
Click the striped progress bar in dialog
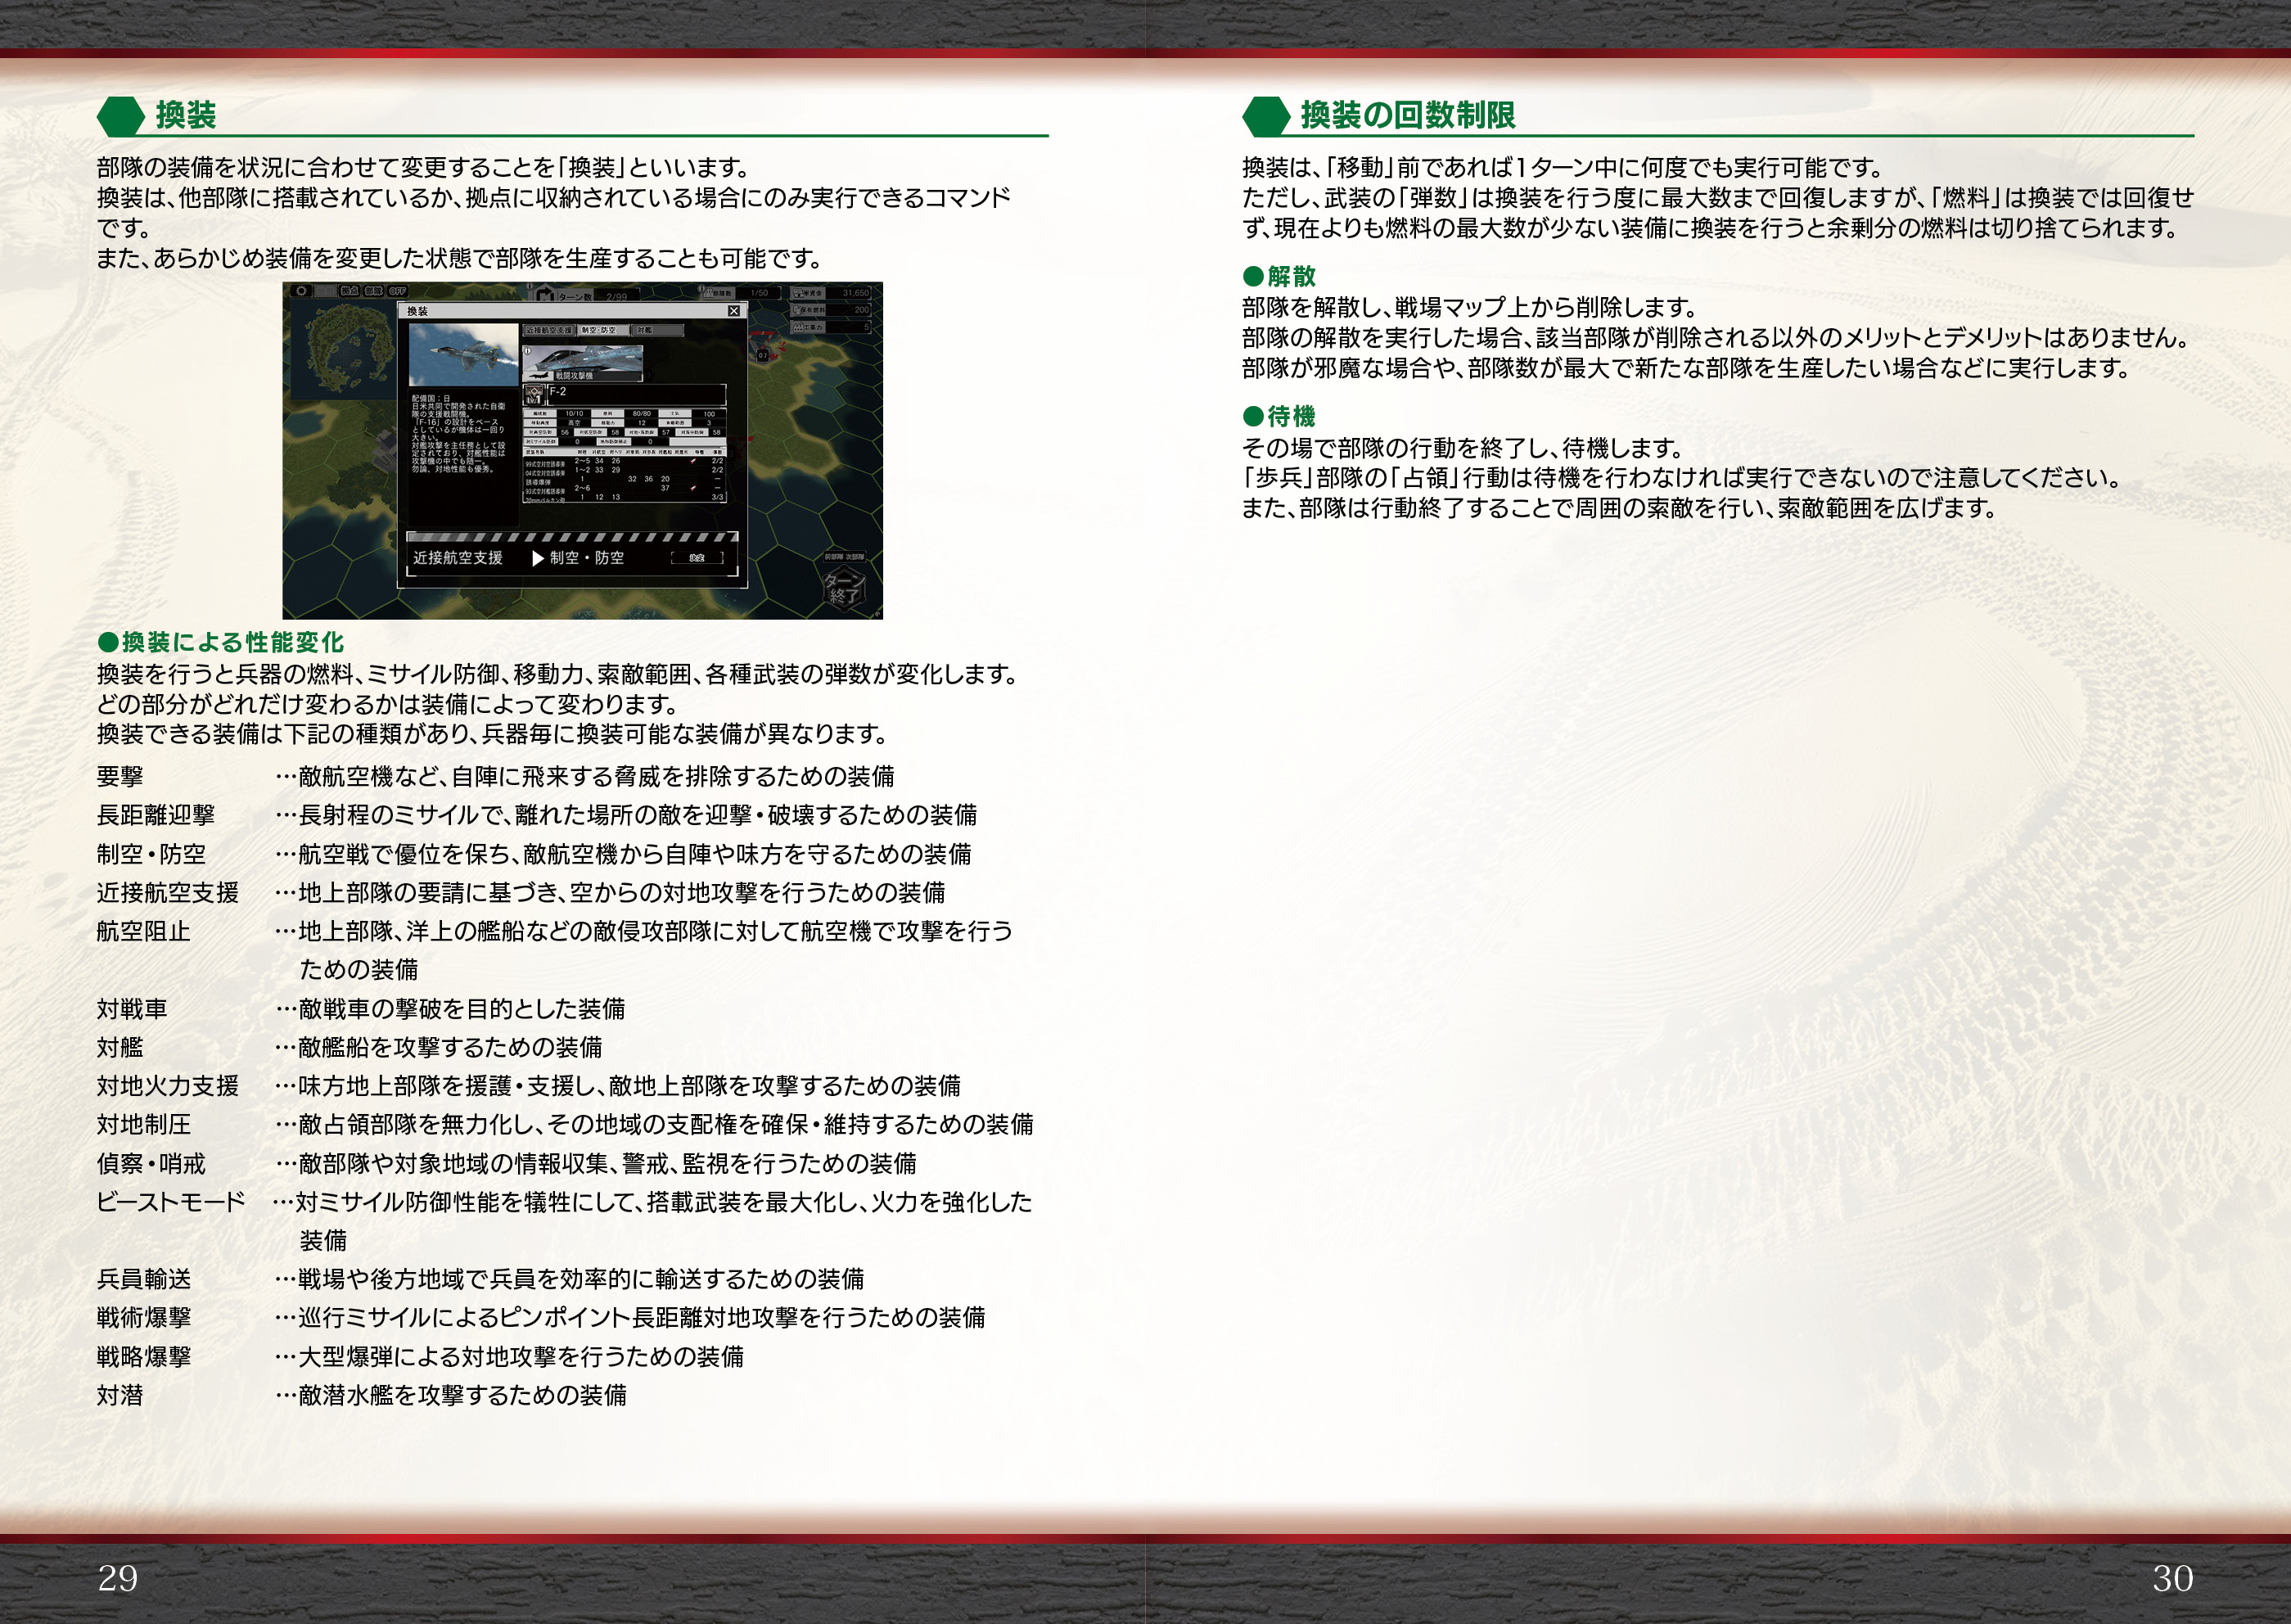point(572,537)
